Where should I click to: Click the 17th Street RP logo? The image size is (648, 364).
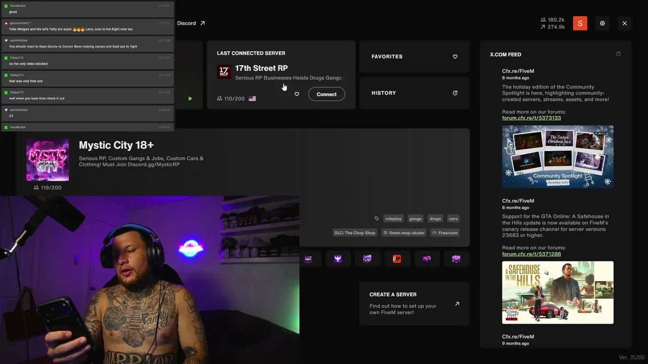coord(224,72)
